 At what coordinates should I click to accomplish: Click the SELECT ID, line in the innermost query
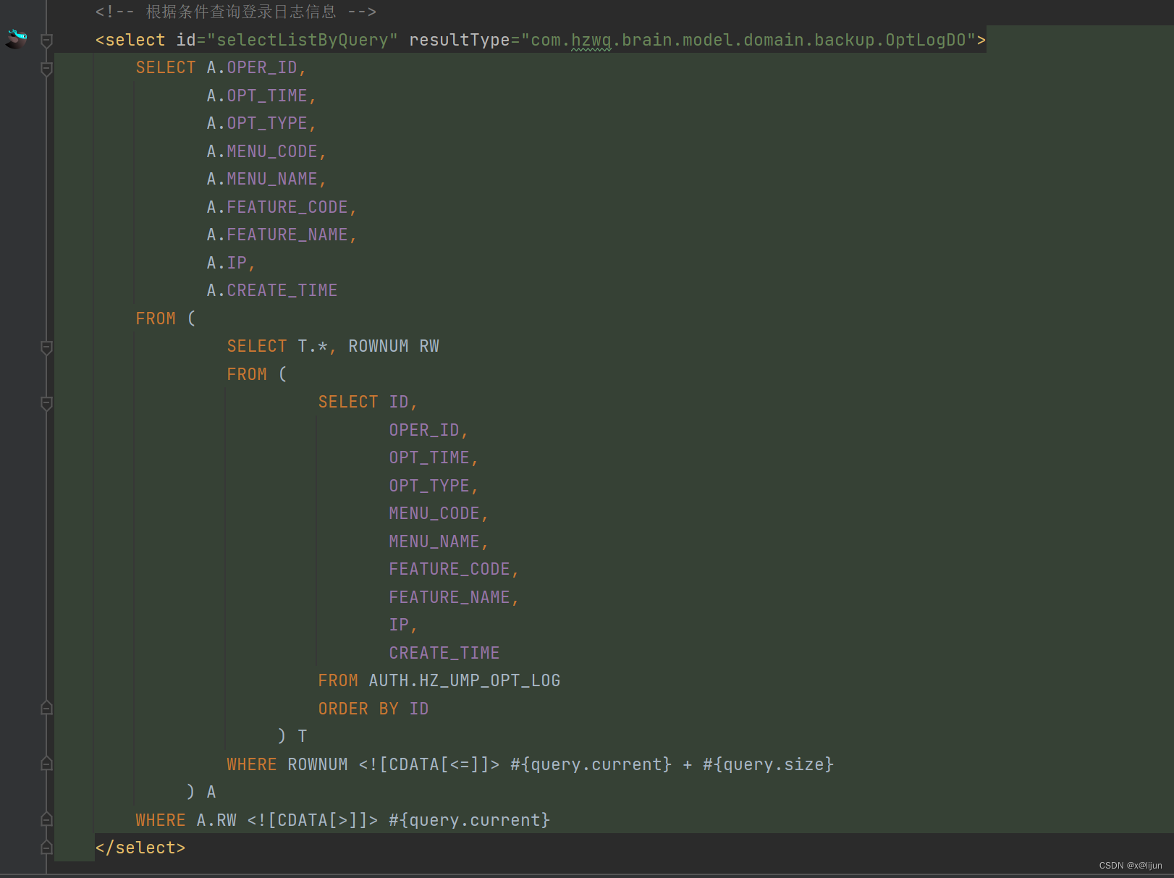click(368, 402)
